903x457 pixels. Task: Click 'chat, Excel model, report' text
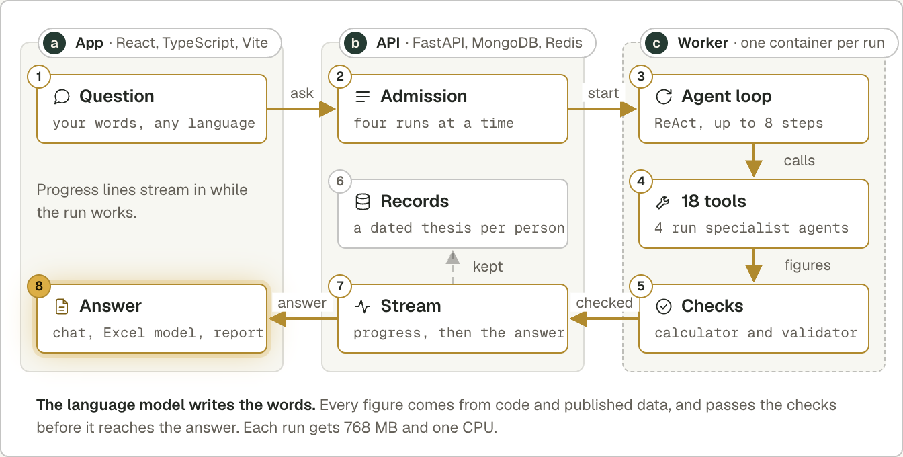[158, 333]
